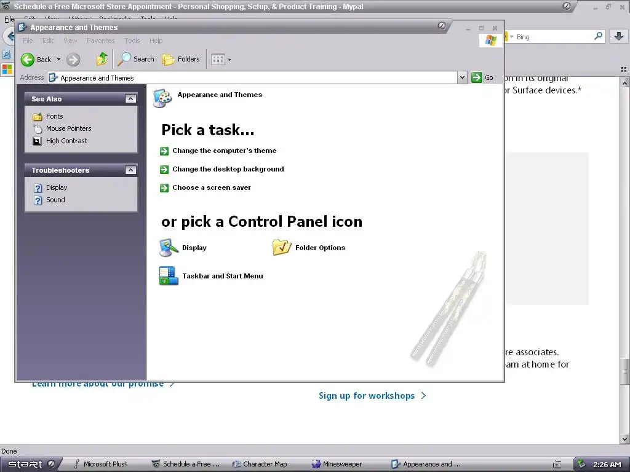This screenshot has width=630, height=472.
Task: Switch to Character Map taskbar button
Action: click(x=260, y=464)
